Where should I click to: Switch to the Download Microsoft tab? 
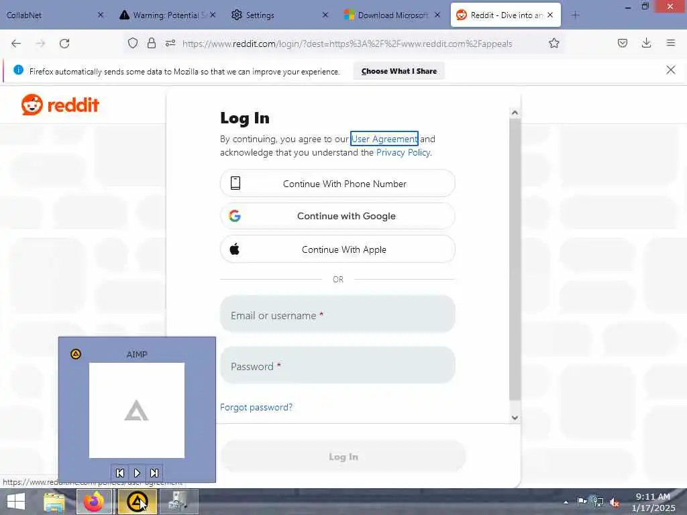click(392, 15)
